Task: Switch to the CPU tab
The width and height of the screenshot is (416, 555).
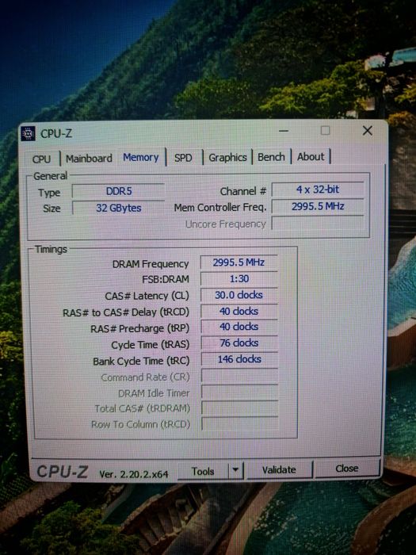Action: click(42, 159)
